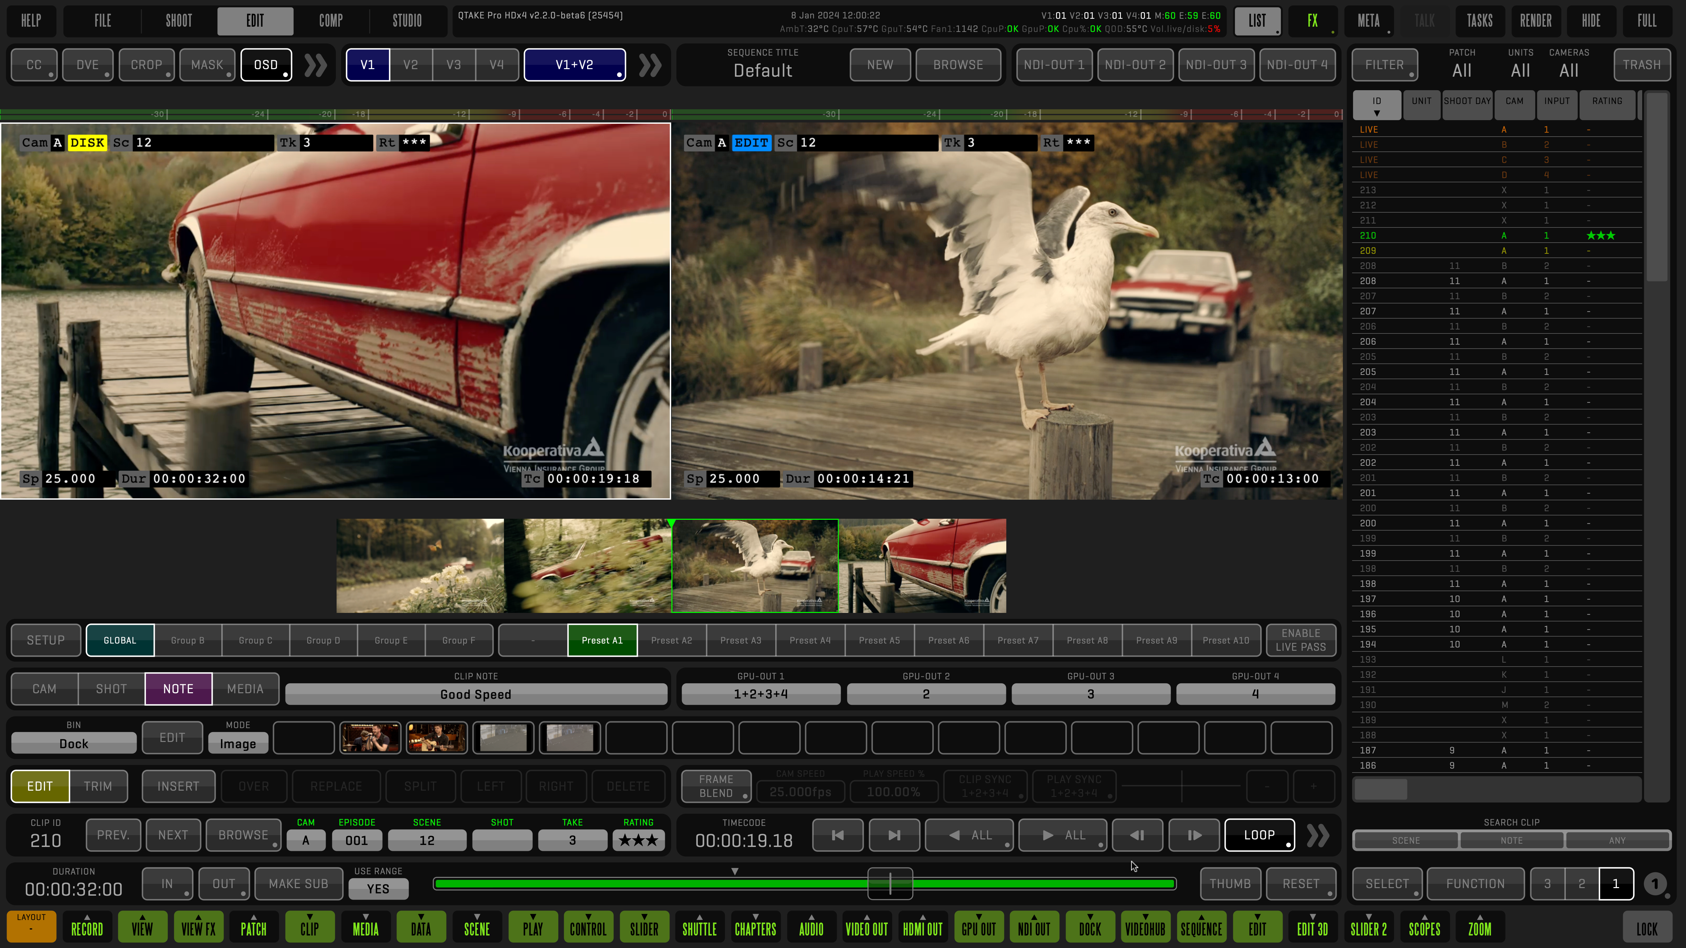Step one frame forward
1686x948 pixels.
tap(1194, 835)
